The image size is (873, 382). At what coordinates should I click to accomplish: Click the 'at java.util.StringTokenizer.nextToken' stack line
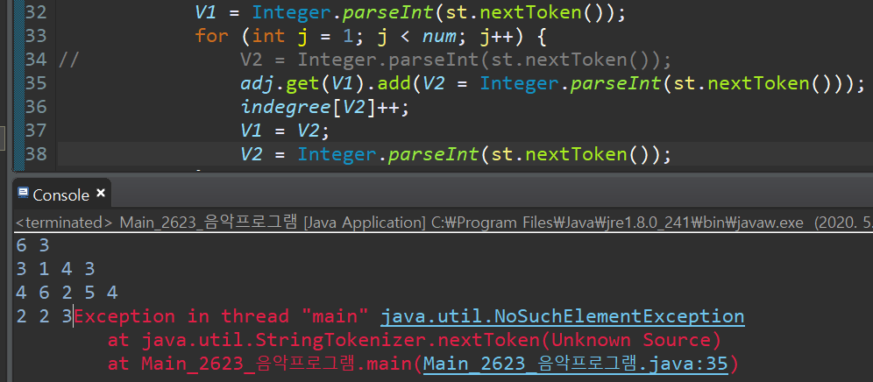[x=415, y=340]
